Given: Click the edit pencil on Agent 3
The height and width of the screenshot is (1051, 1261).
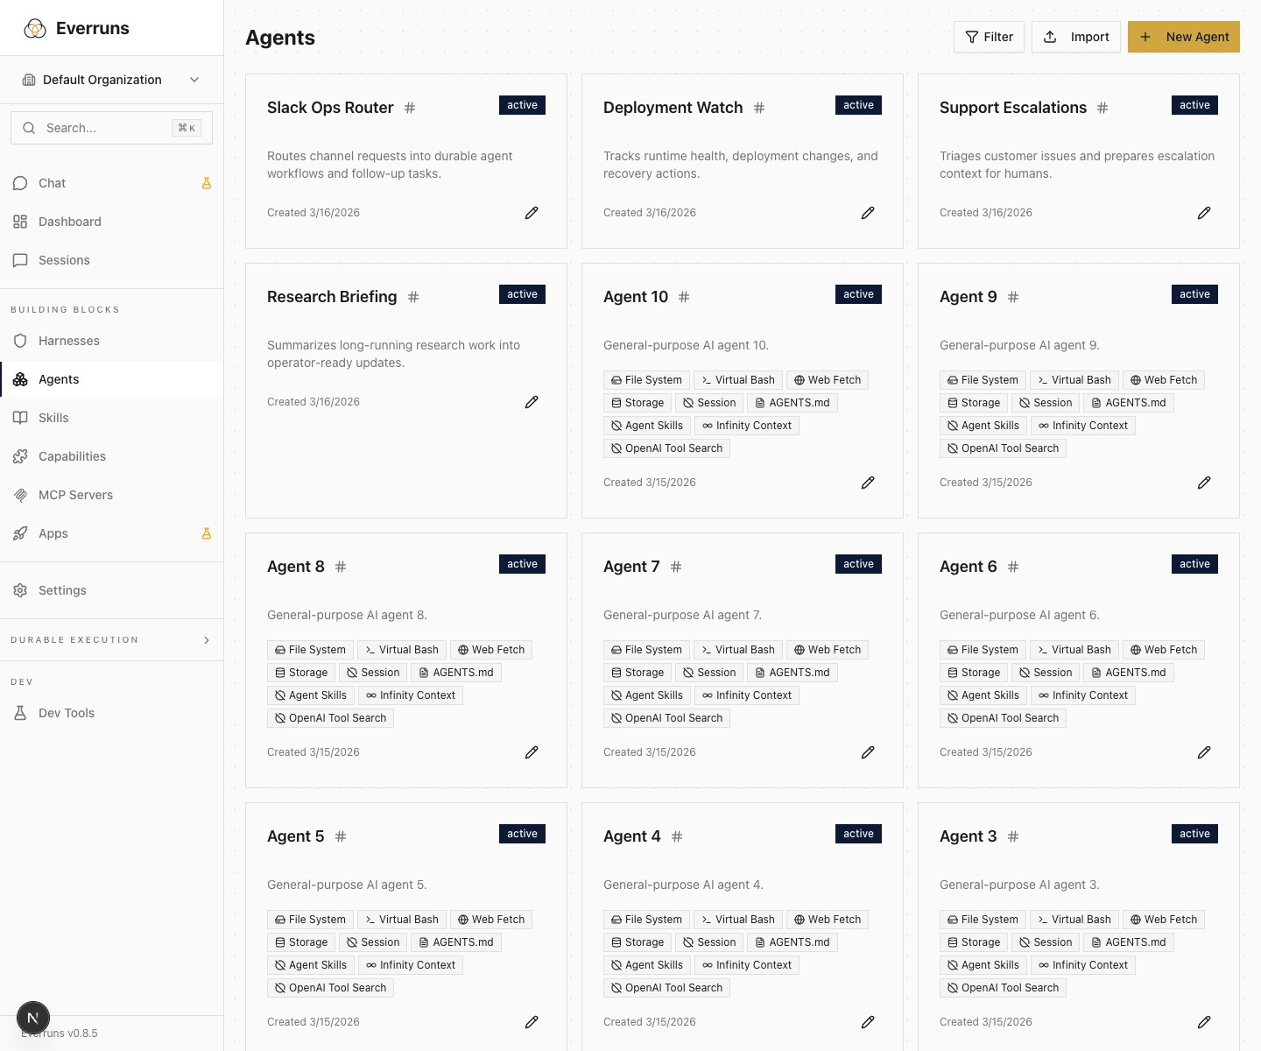Looking at the screenshot, I should (x=1204, y=1021).
